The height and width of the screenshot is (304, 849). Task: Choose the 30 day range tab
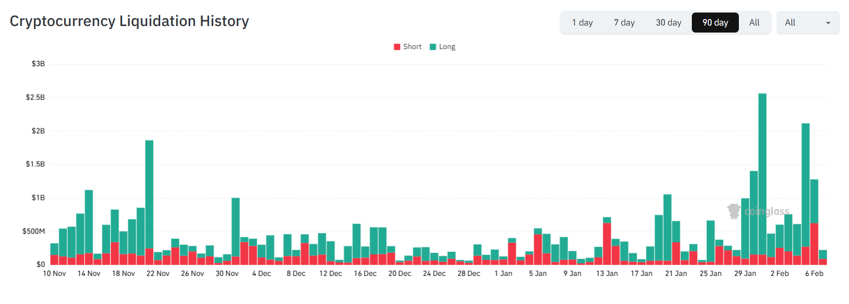(668, 23)
